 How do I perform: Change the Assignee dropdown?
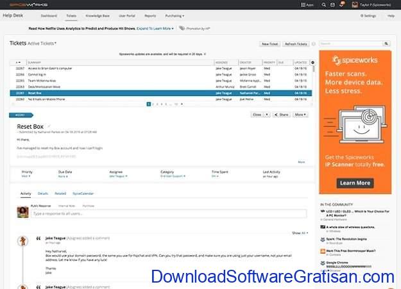click(118, 176)
